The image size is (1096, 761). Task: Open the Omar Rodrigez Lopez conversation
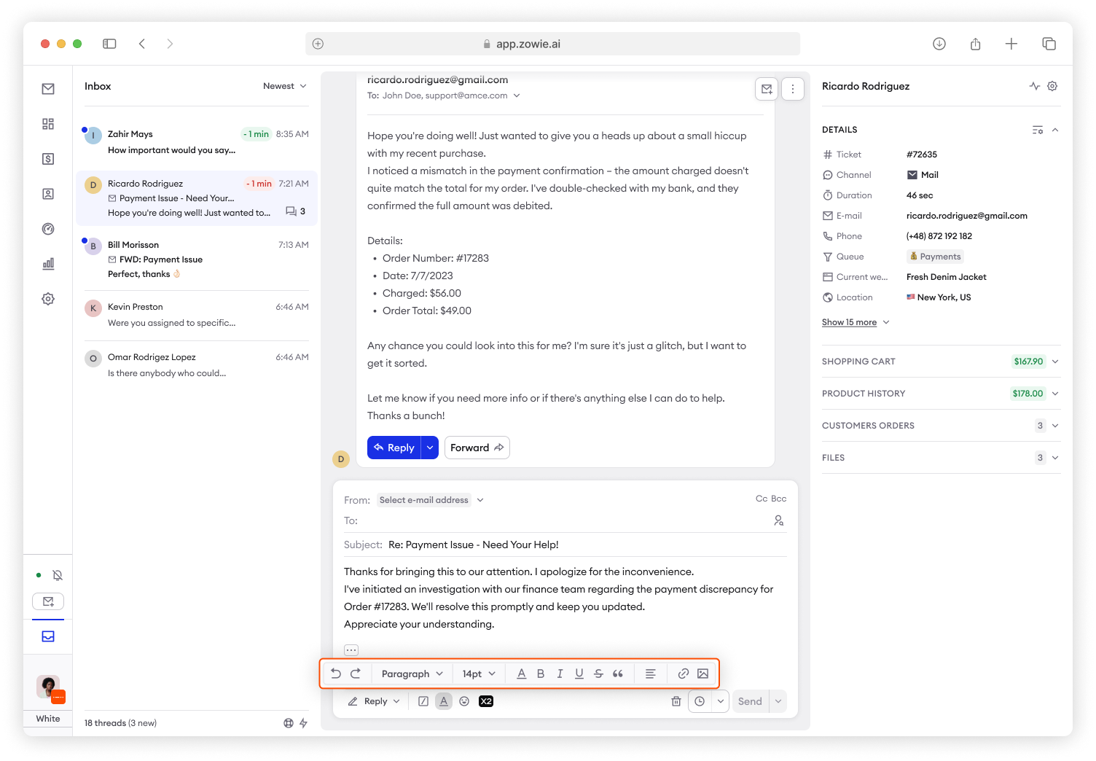(197, 364)
